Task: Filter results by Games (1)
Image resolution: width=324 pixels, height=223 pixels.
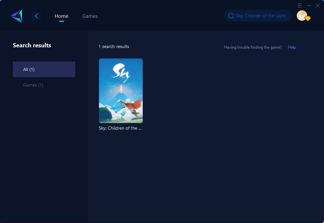Action: point(33,85)
